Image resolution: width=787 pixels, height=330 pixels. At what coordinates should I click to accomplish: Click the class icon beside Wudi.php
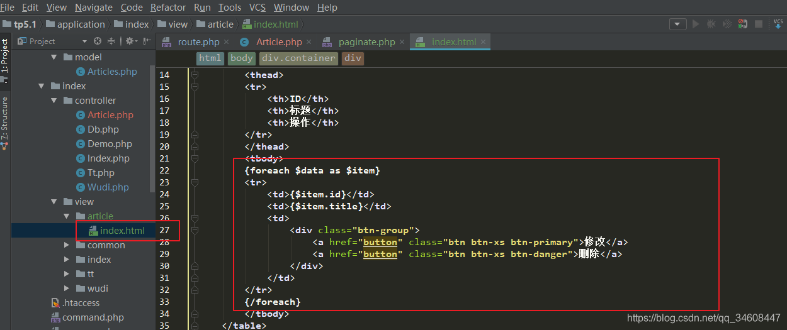pos(81,187)
